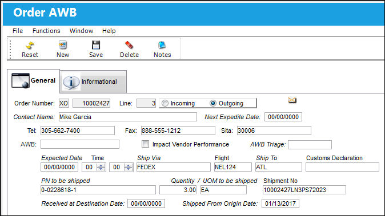Click the Shipped From Origin Date label
Screen dimensions: 385x216
point(220,203)
